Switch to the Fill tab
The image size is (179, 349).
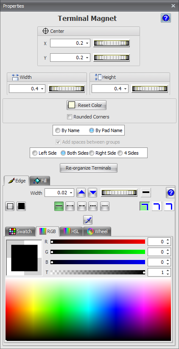(x=40, y=181)
